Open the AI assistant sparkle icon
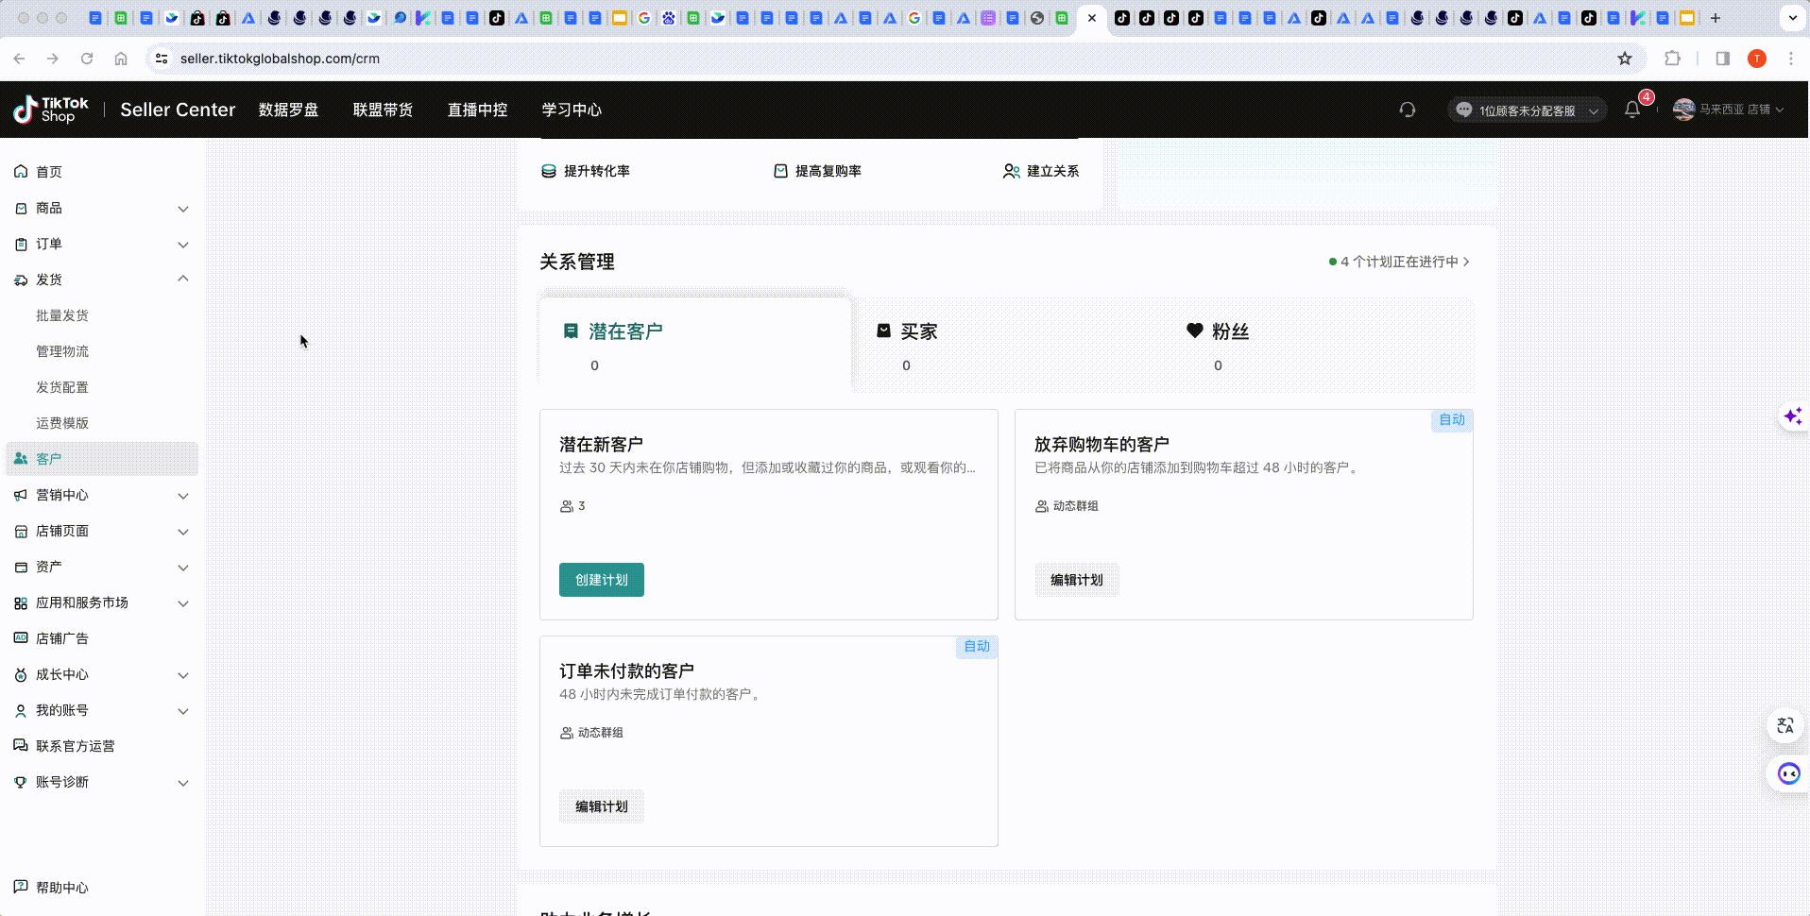Viewport: 1810px width, 916px height. click(x=1792, y=416)
